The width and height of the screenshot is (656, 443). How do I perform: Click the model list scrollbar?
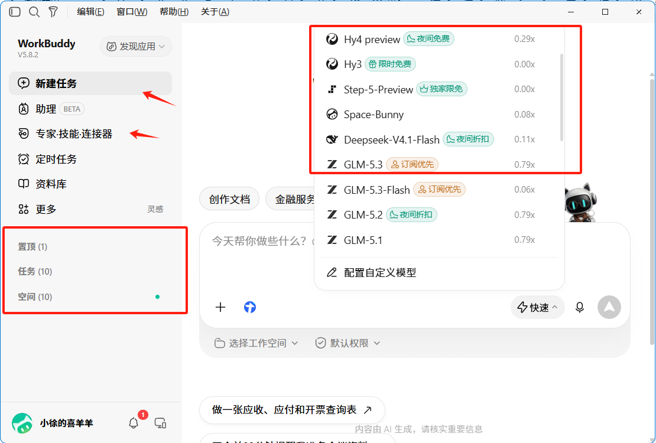(x=561, y=97)
